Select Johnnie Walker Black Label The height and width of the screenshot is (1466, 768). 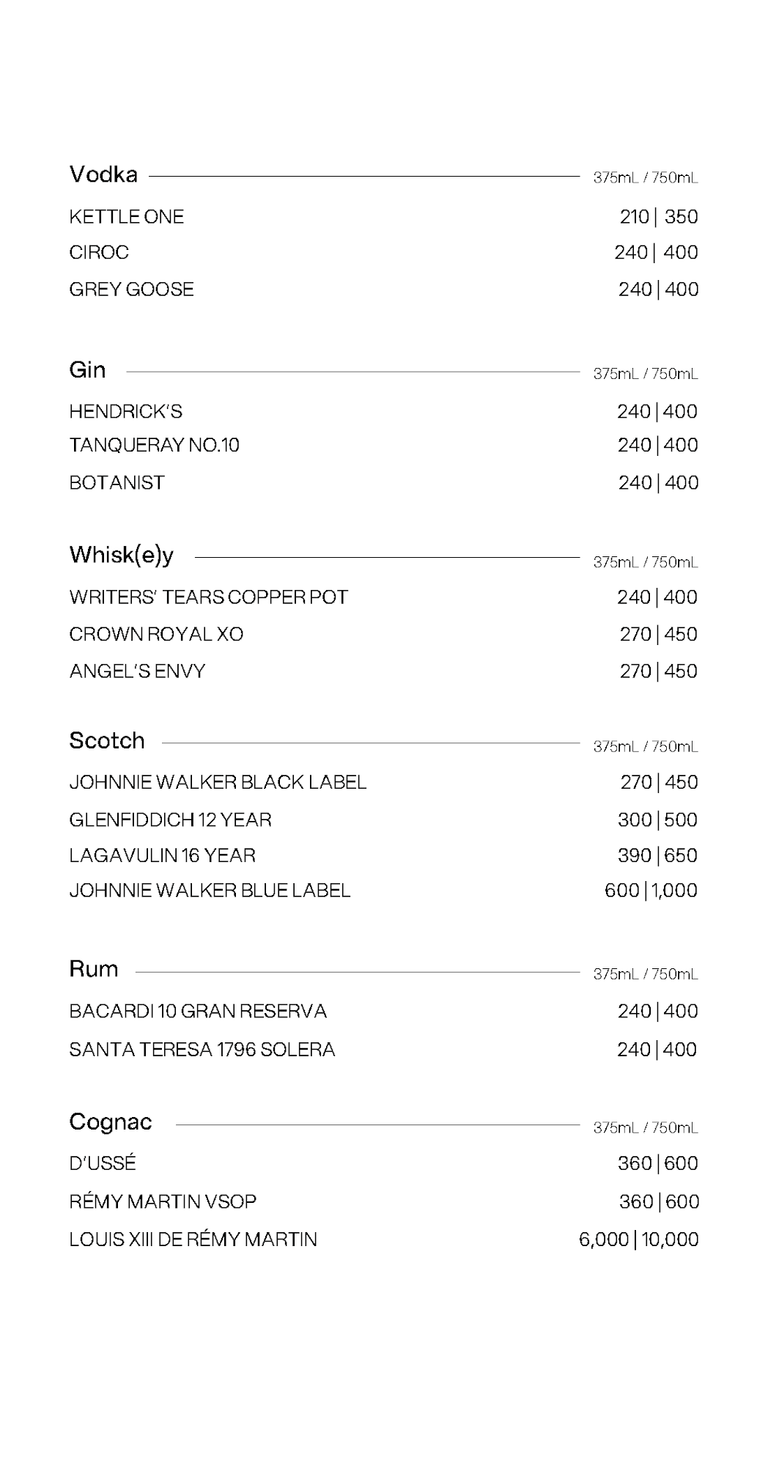click(x=218, y=783)
